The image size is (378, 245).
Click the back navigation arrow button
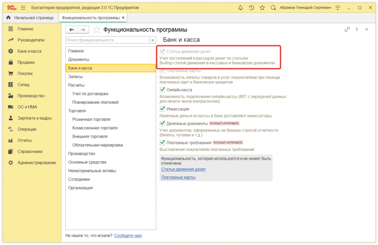72,30
